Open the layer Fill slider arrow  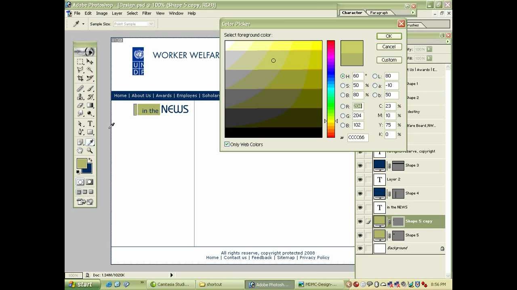[429, 58]
